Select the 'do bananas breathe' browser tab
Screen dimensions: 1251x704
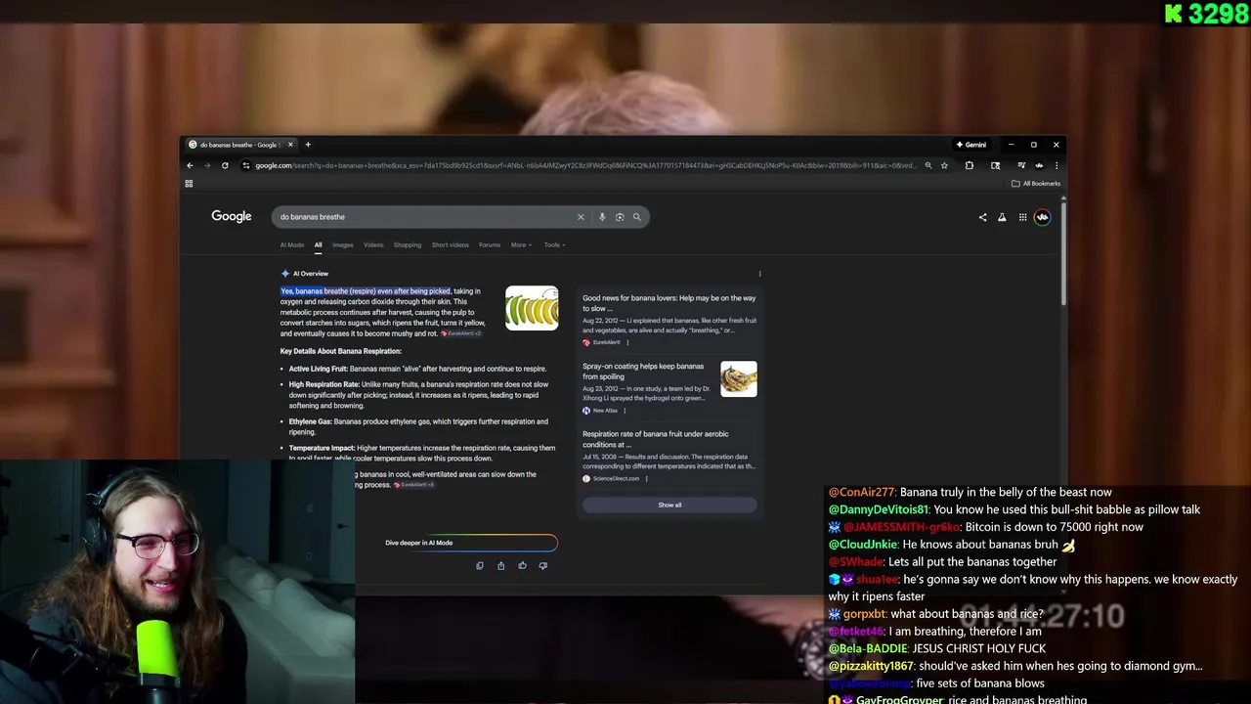tap(239, 145)
